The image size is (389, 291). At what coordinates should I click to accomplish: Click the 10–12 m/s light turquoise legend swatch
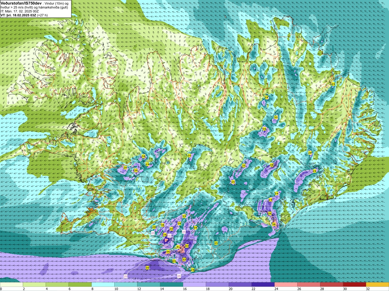click(x=126, y=285)
